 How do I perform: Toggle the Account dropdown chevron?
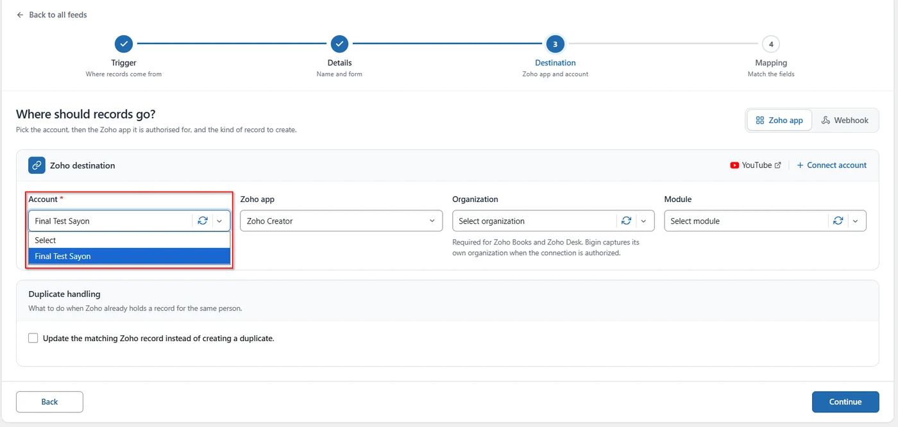[x=220, y=221]
